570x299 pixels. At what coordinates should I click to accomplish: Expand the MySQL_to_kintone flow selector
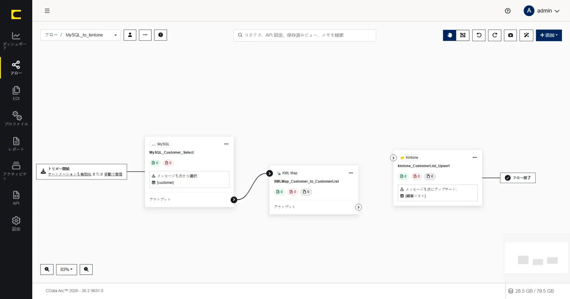(81, 35)
